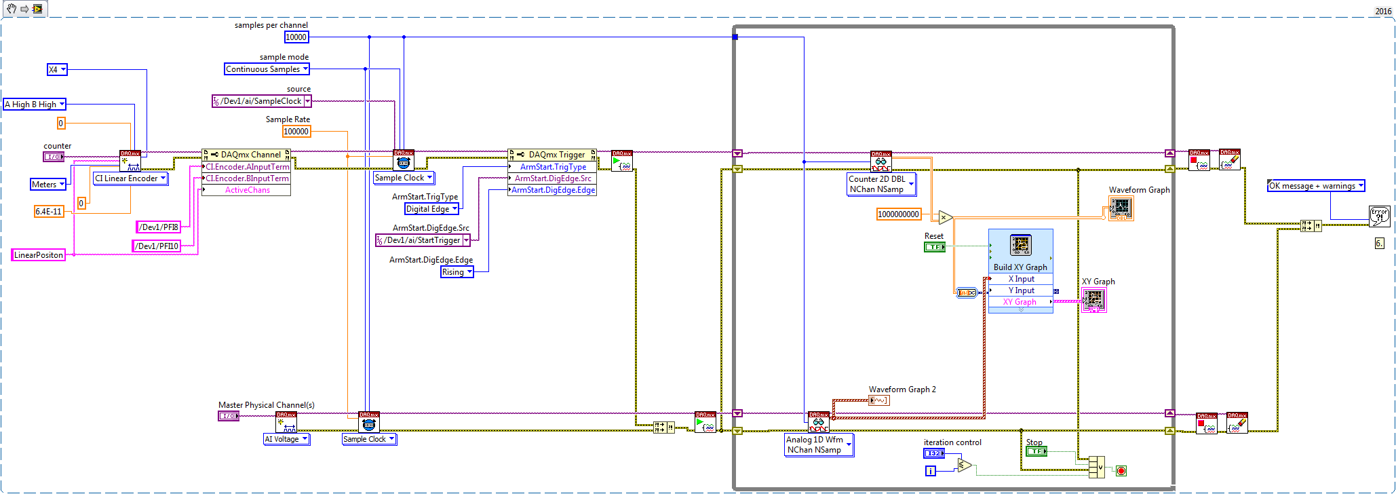Click the run arrow icon in the toolbar

pos(24,9)
